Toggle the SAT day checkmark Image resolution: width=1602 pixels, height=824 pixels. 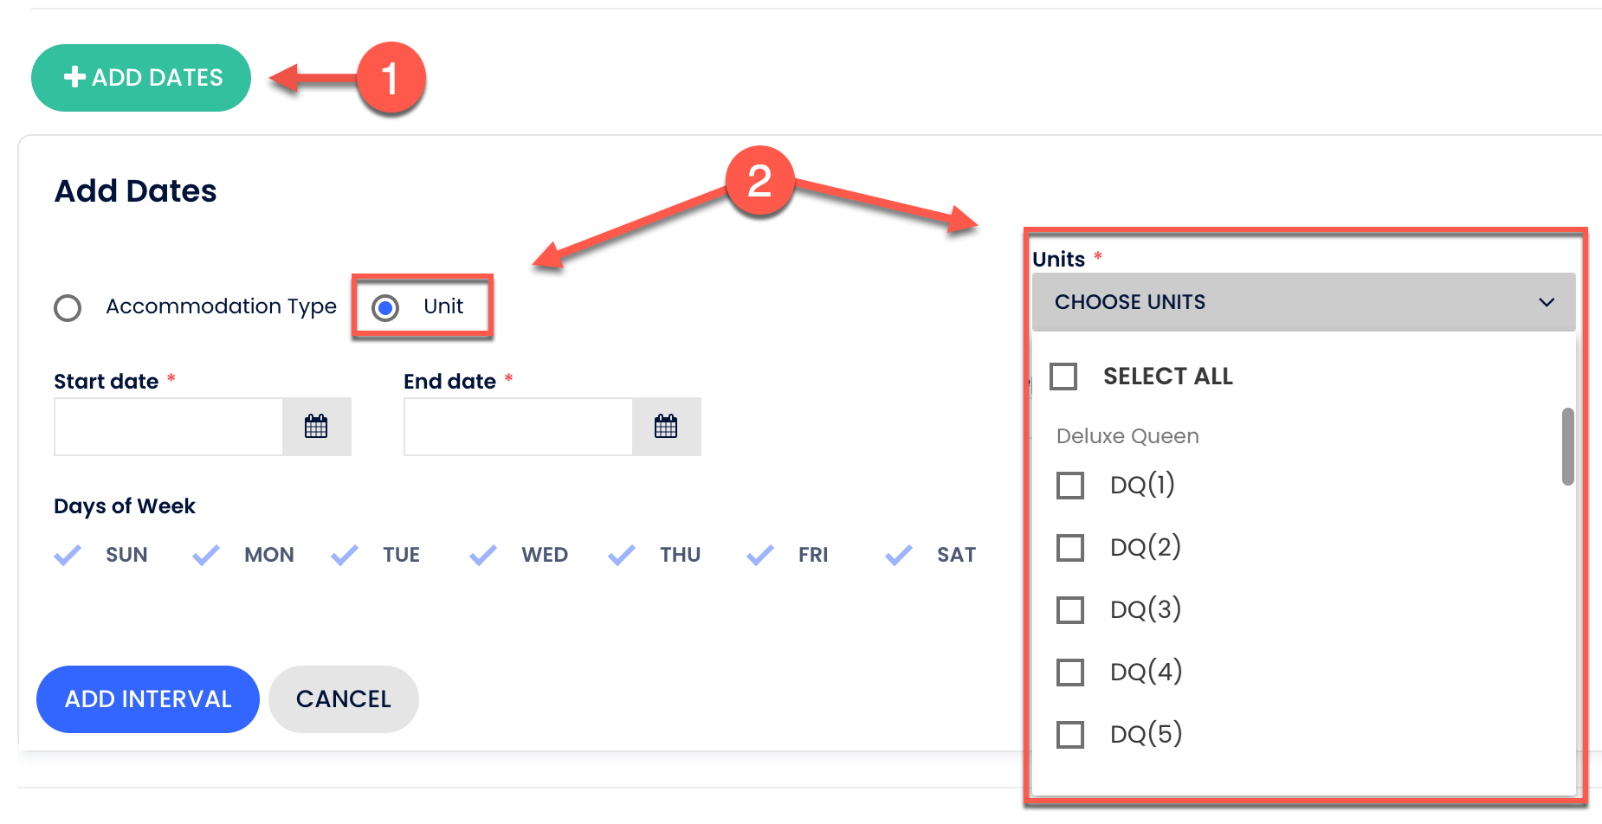pyautogui.click(x=899, y=555)
